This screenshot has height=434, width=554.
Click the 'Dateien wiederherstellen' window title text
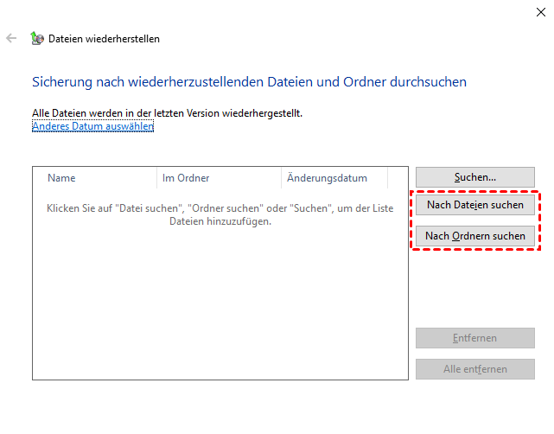[x=104, y=39]
